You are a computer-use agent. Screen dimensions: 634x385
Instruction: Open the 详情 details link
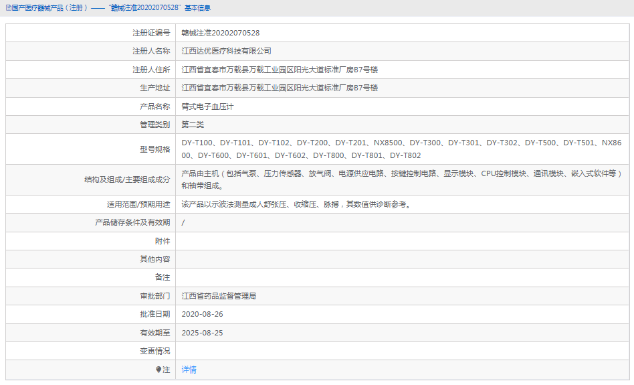pos(189,370)
